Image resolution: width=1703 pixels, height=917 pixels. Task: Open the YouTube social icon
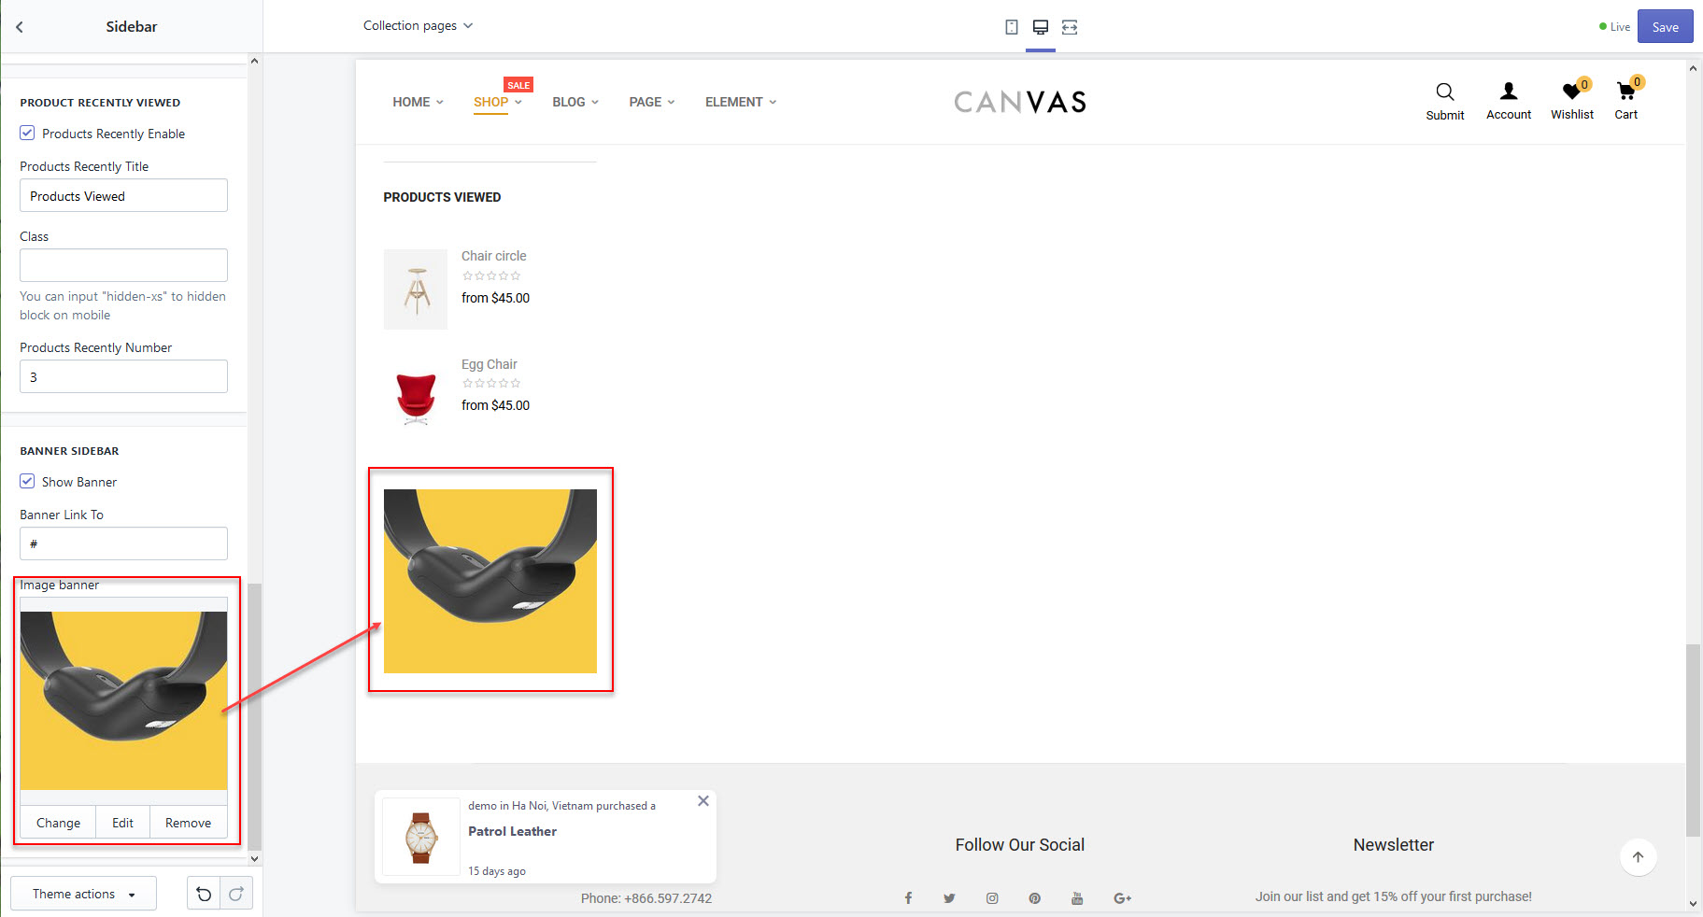[x=1077, y=898]
